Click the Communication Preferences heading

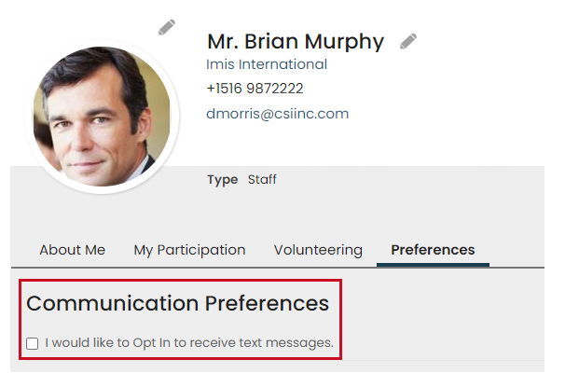point(177,303)
